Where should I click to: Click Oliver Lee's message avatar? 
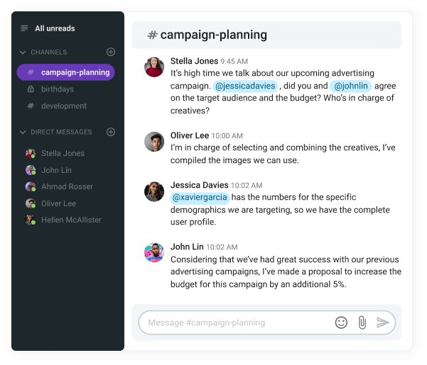coord(154,142)
